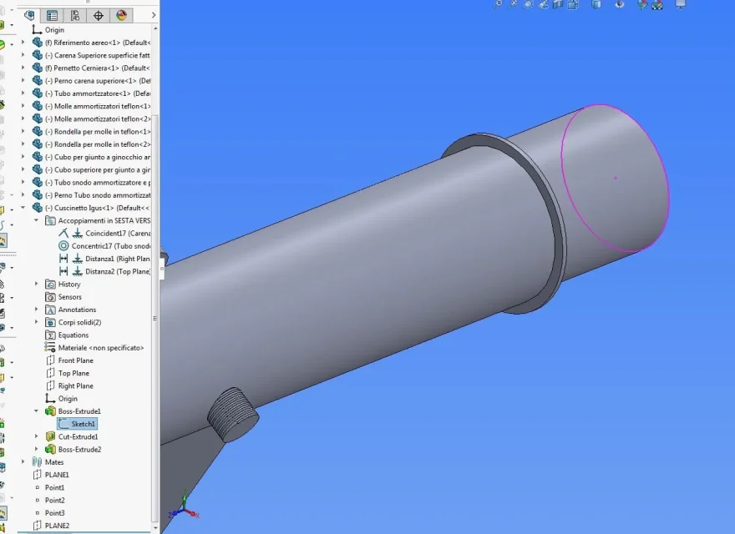Expand the Mates folder
Screen dimensions: 735x534
23,462
